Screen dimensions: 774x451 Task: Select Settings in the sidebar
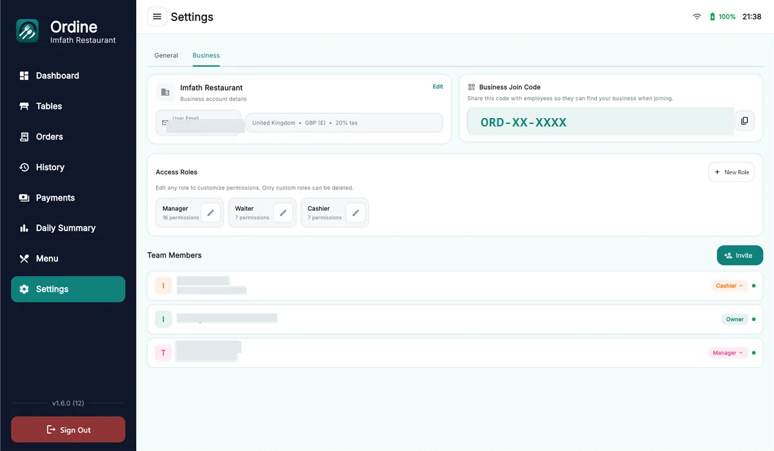(68, 289)
